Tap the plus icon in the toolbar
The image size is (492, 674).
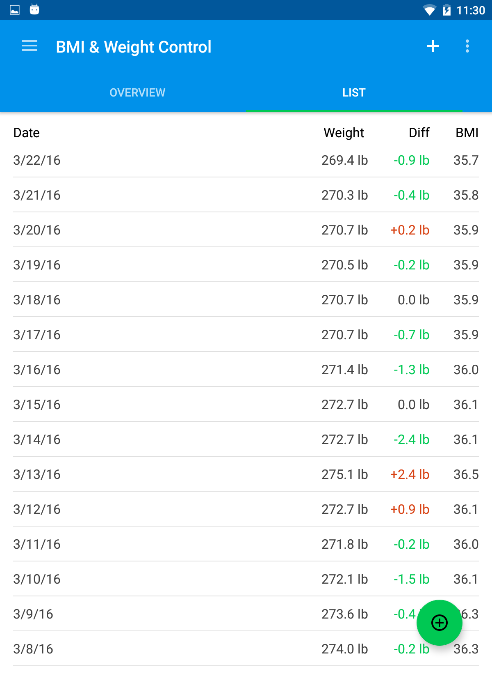tap(433, 46)
